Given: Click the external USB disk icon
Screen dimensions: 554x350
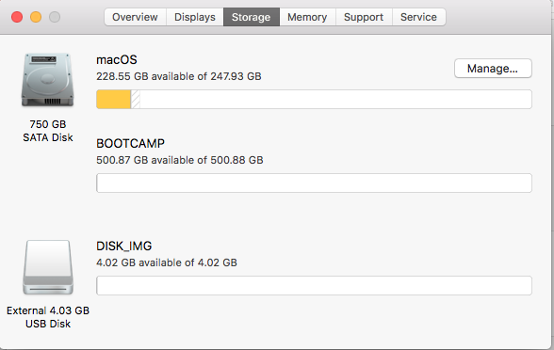Looking at the screenshot, I should [48, 267].
